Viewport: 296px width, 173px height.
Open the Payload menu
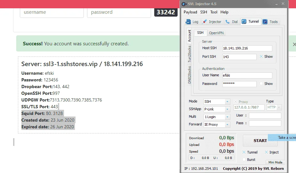tap(190, 12)
